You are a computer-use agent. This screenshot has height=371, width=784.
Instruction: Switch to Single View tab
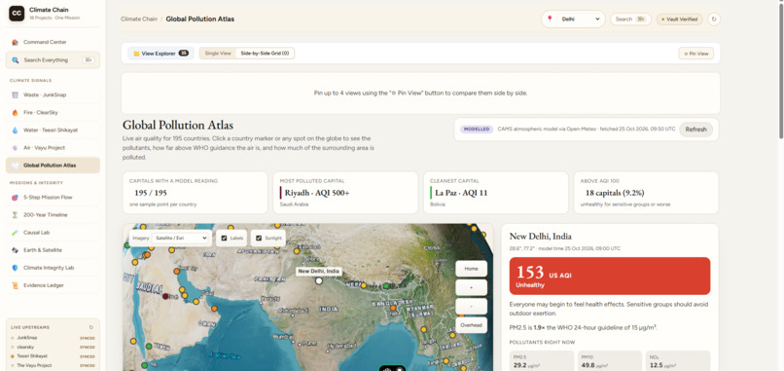click(218, 54)
